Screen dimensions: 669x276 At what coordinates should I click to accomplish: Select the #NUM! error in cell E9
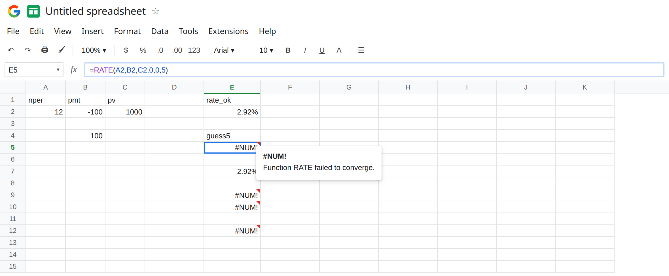coord(232,195)
